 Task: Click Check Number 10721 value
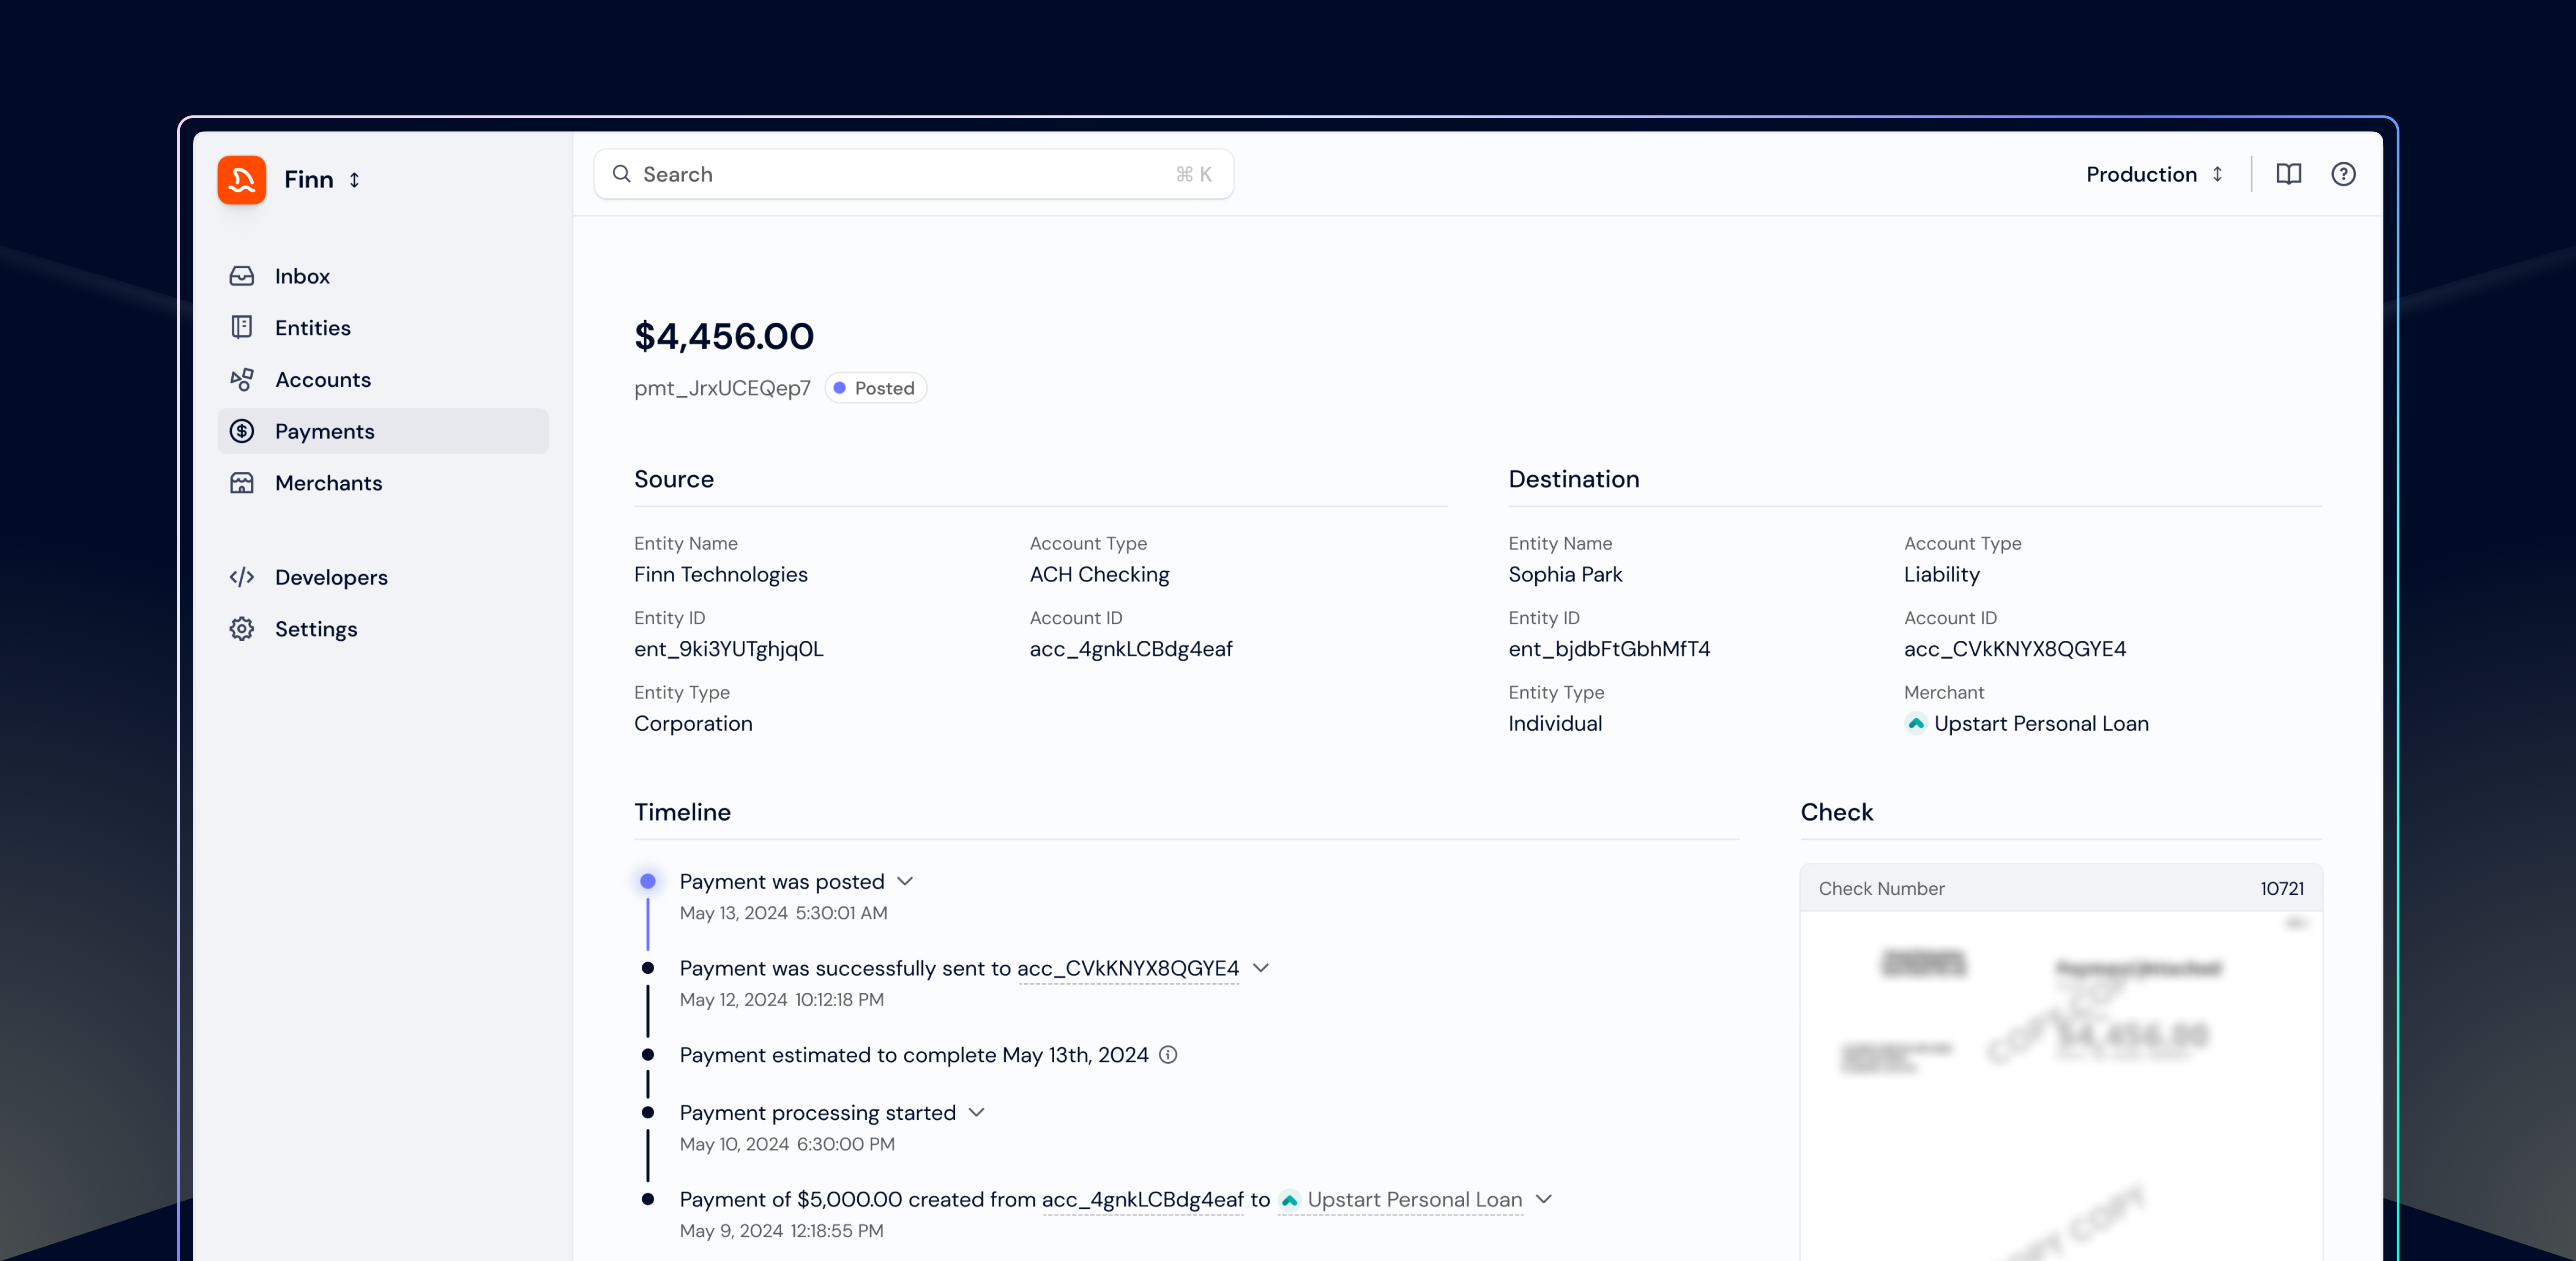(2282, 889)
